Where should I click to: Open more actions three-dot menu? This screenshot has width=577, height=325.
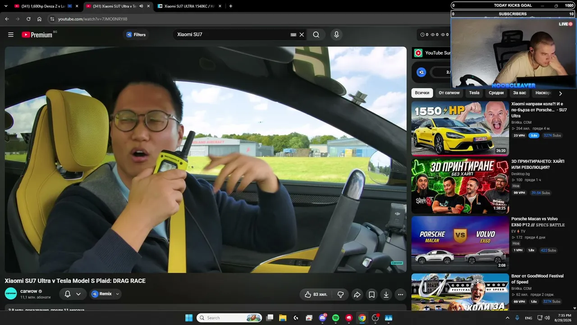pyautogui.click(x=400, y=295)
